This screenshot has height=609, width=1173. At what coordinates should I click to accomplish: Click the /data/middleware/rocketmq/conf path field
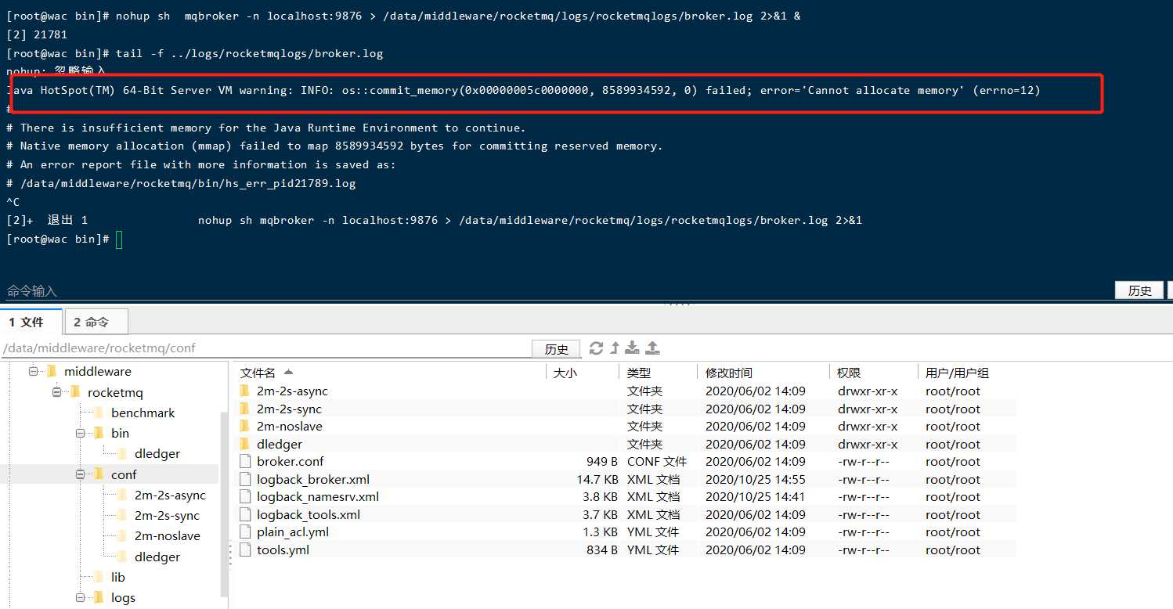[x=265, y=348]
